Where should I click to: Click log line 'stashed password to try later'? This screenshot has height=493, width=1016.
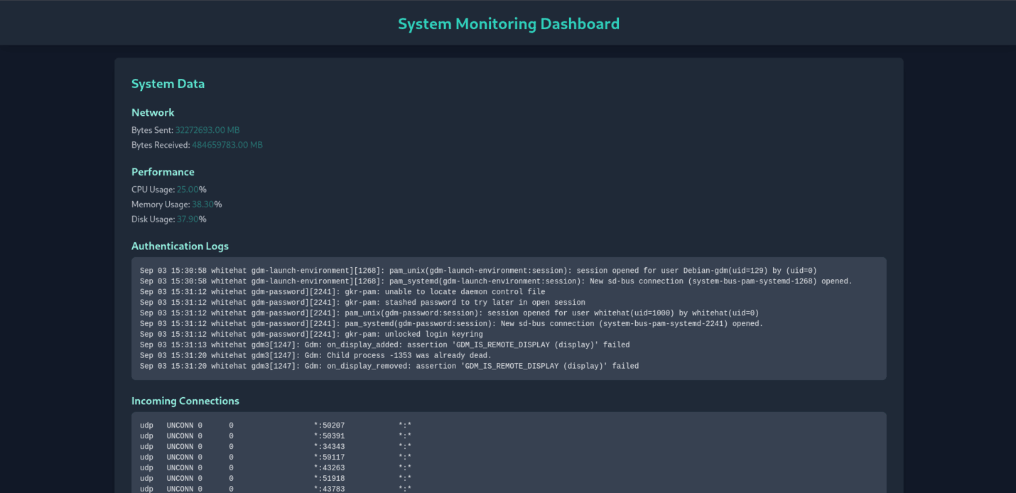(x=362, y=303)
